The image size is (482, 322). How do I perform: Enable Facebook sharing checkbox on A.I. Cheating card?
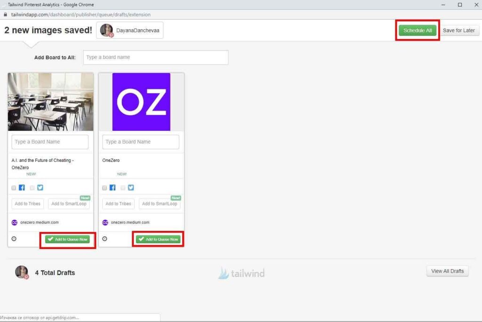[14, 188]
